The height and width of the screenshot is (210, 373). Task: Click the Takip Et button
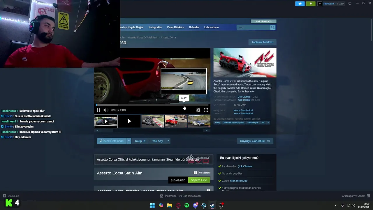point(140,141)
